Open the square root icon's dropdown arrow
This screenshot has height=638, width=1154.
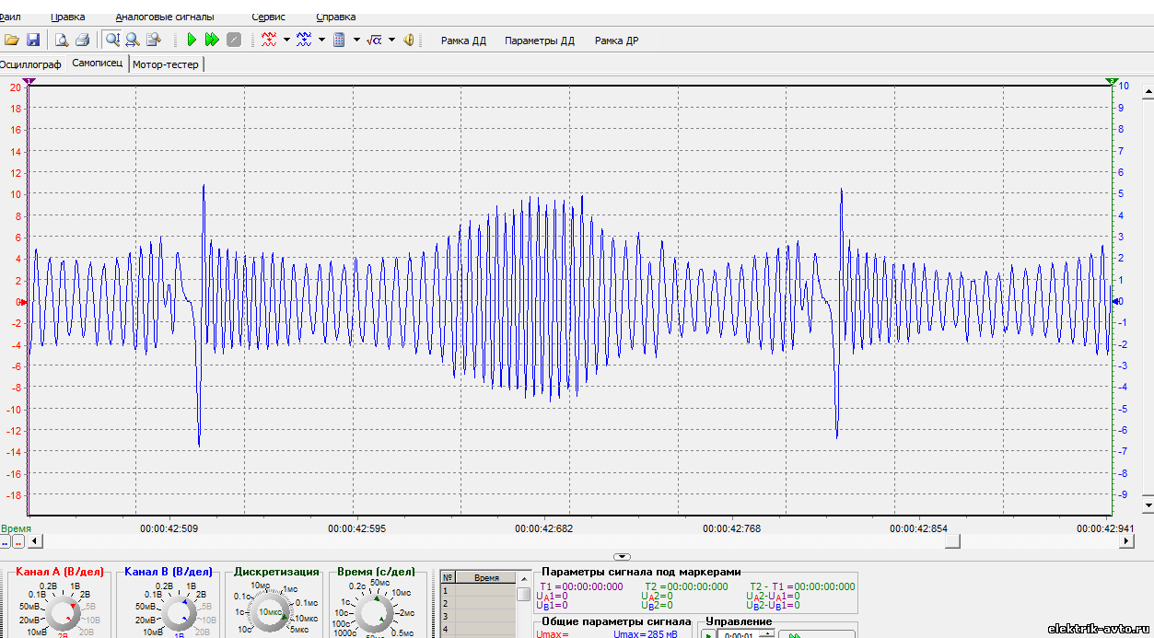(x=391, y=40)
